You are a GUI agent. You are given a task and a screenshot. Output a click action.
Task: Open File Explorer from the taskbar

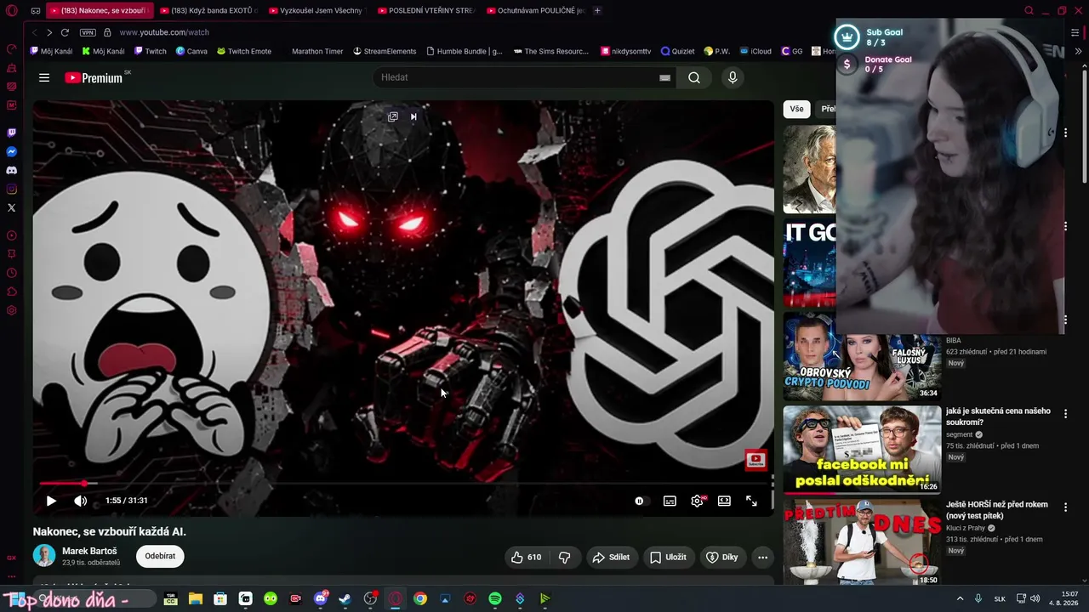(195, 598)
